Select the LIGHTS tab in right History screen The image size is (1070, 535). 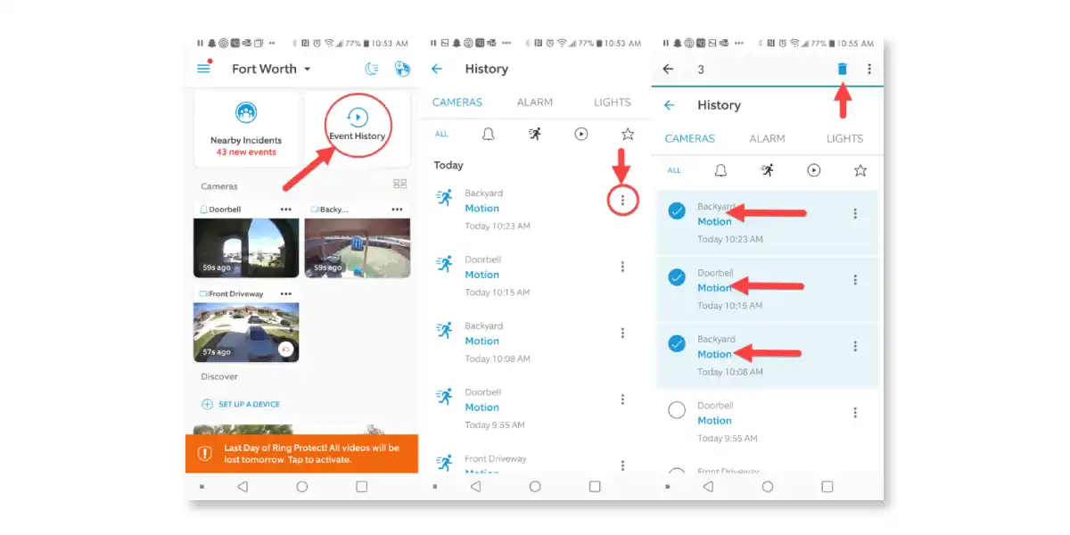(845, 139)
